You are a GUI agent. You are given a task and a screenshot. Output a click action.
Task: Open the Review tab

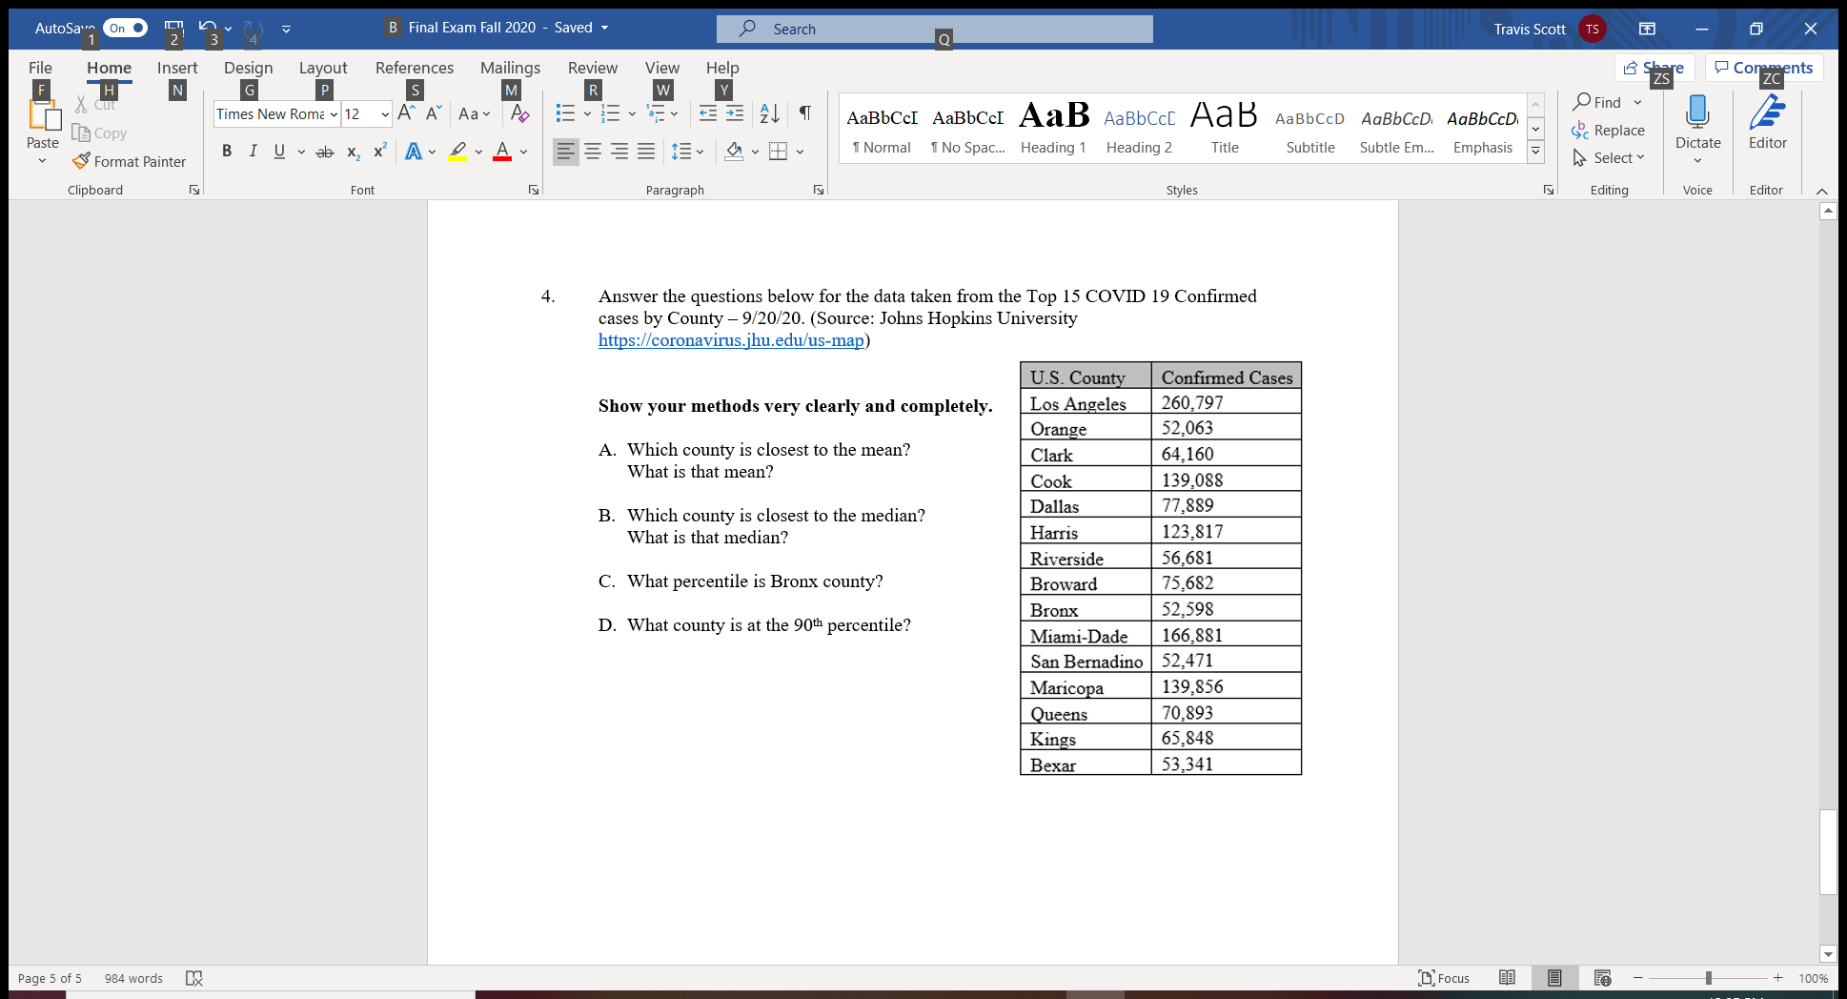tap(592, 68)
